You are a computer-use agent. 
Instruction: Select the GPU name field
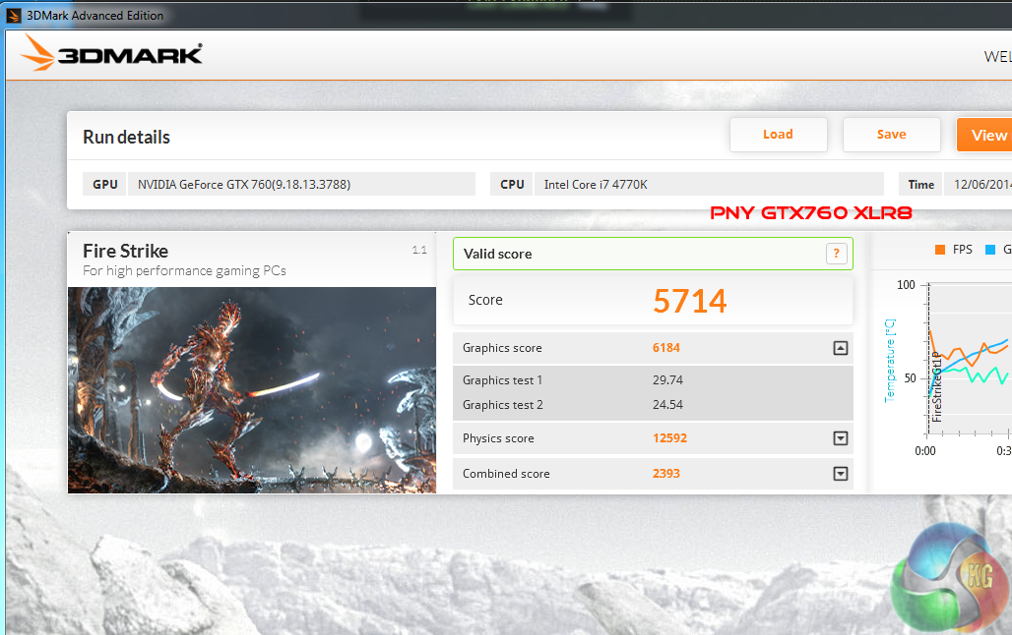coord(301,184)
